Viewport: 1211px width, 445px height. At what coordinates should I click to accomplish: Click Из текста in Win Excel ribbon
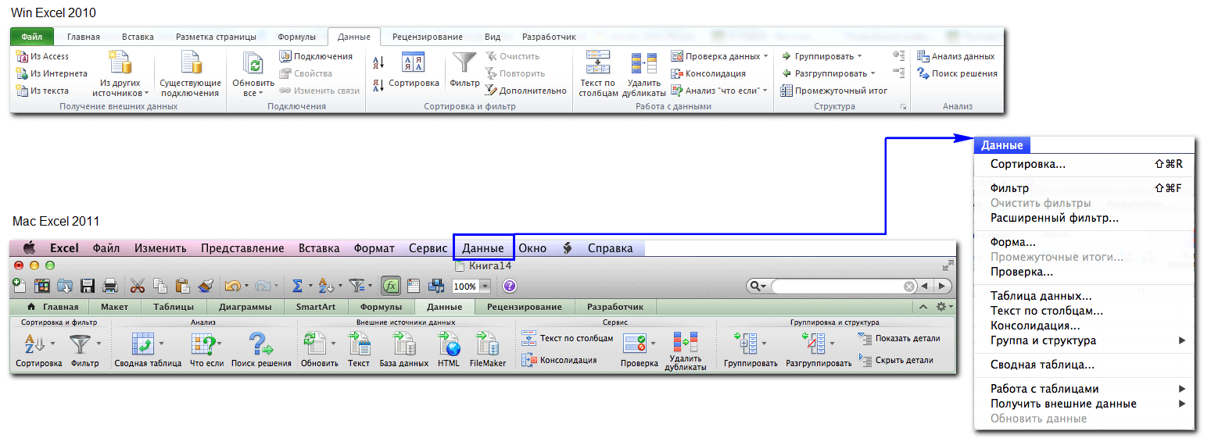[42, 91]
